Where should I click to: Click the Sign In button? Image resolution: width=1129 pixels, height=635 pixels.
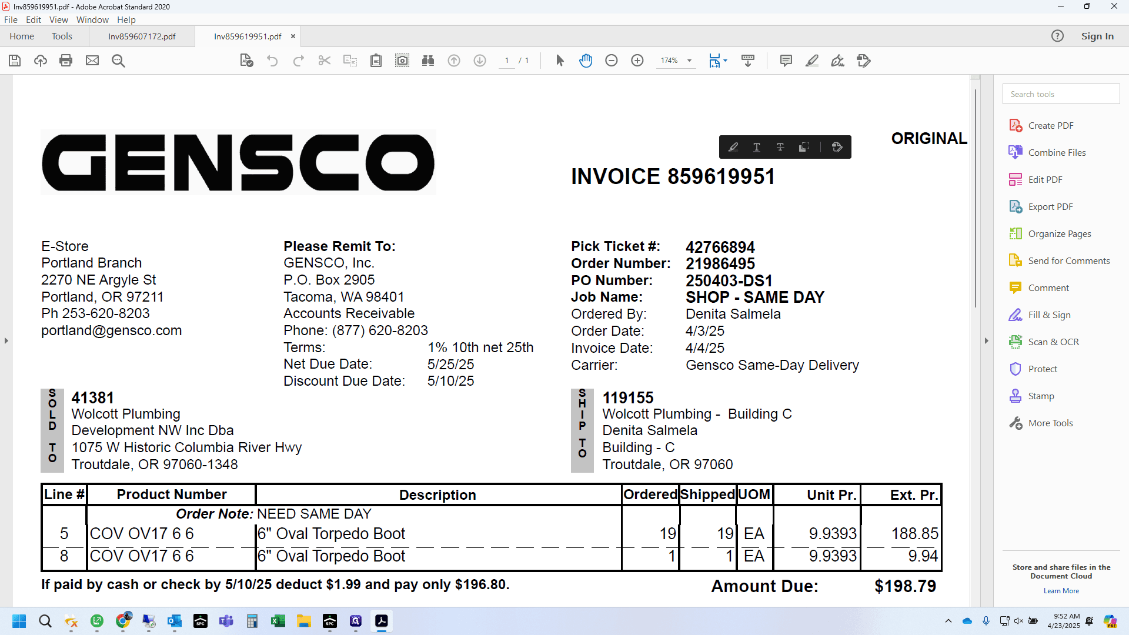[x=1097, y=36]
